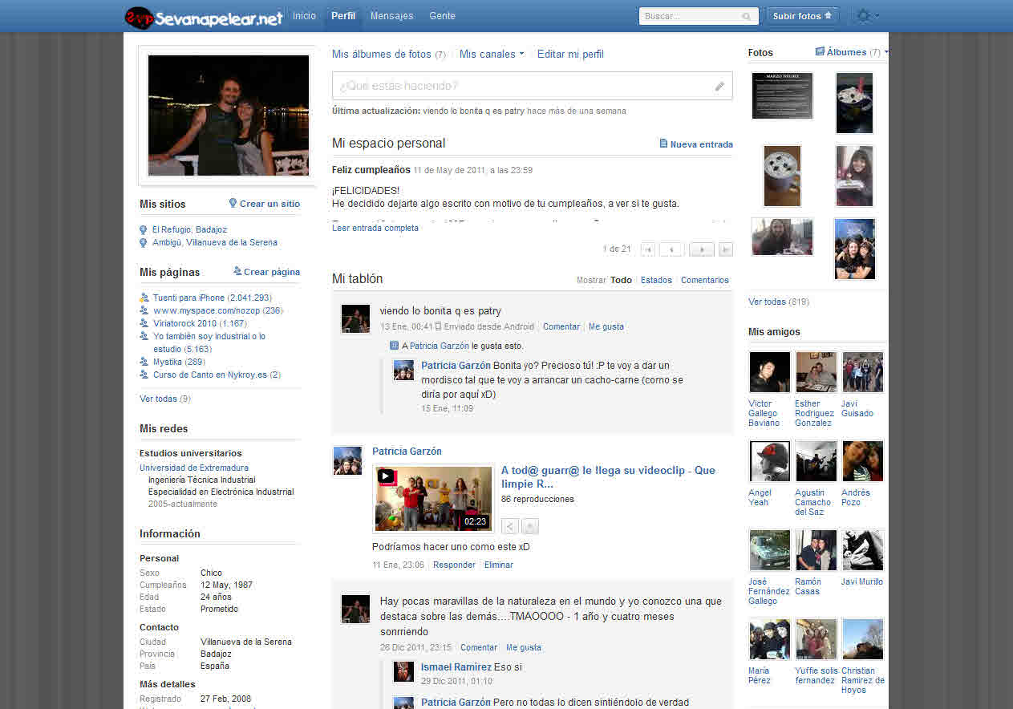Click page icon beside Mystika
Viewport: 1013px width, 709px height.
(x=144, y=362)
